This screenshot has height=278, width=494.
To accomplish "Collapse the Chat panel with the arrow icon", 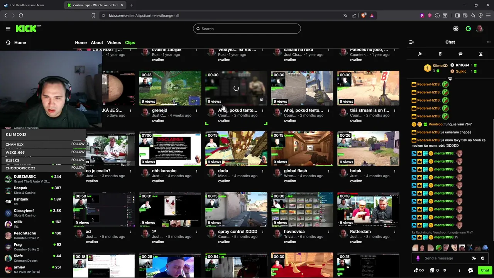I will click(411, 42).
